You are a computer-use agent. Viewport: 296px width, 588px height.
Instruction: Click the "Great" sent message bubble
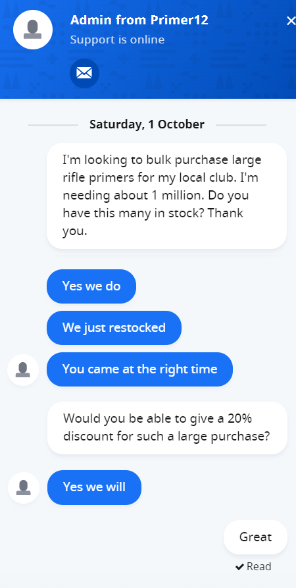coord(255,537)
